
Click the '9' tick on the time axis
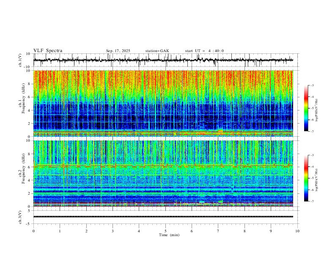271,231
